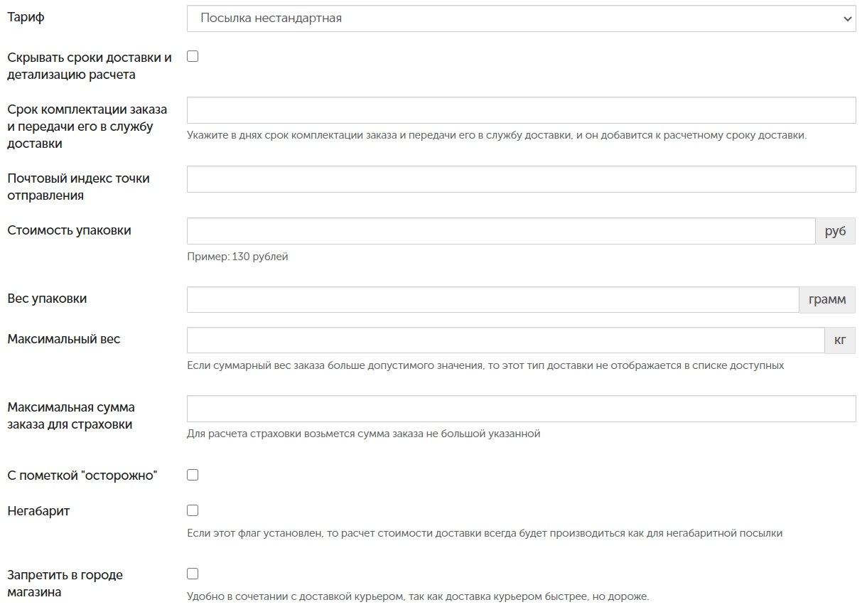Select the Стоимость упаковки input field
867x612 pixels.
pyautogui.click(x=501, y=231)
